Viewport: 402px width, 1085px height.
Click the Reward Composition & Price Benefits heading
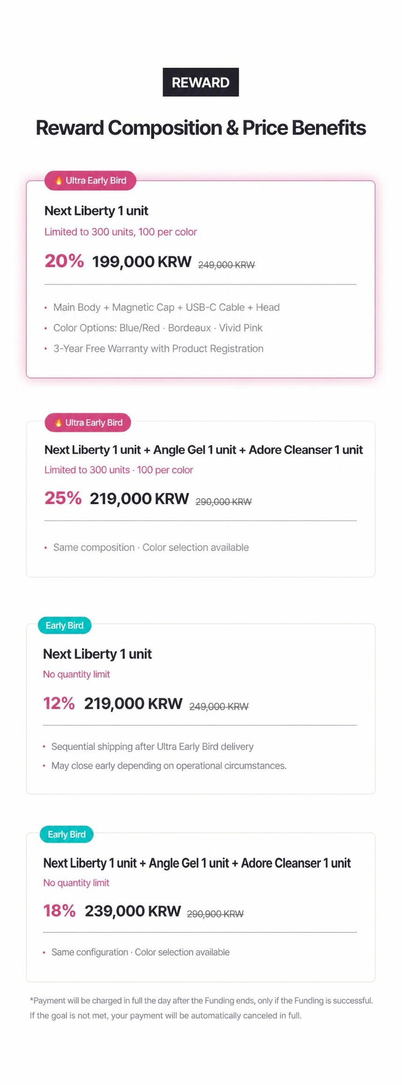tap(201, 128)
